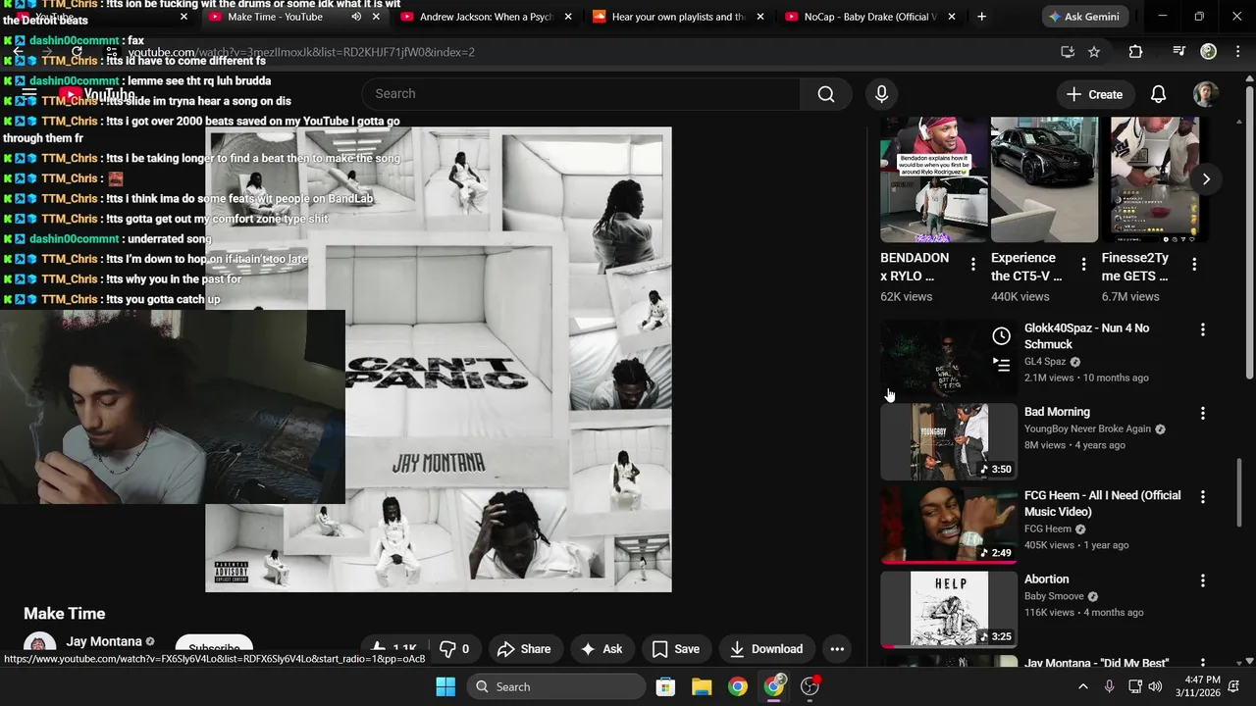Click the Jay Montana channel avatar
This screenshot has width=1256, height=706.
point(39,647)
